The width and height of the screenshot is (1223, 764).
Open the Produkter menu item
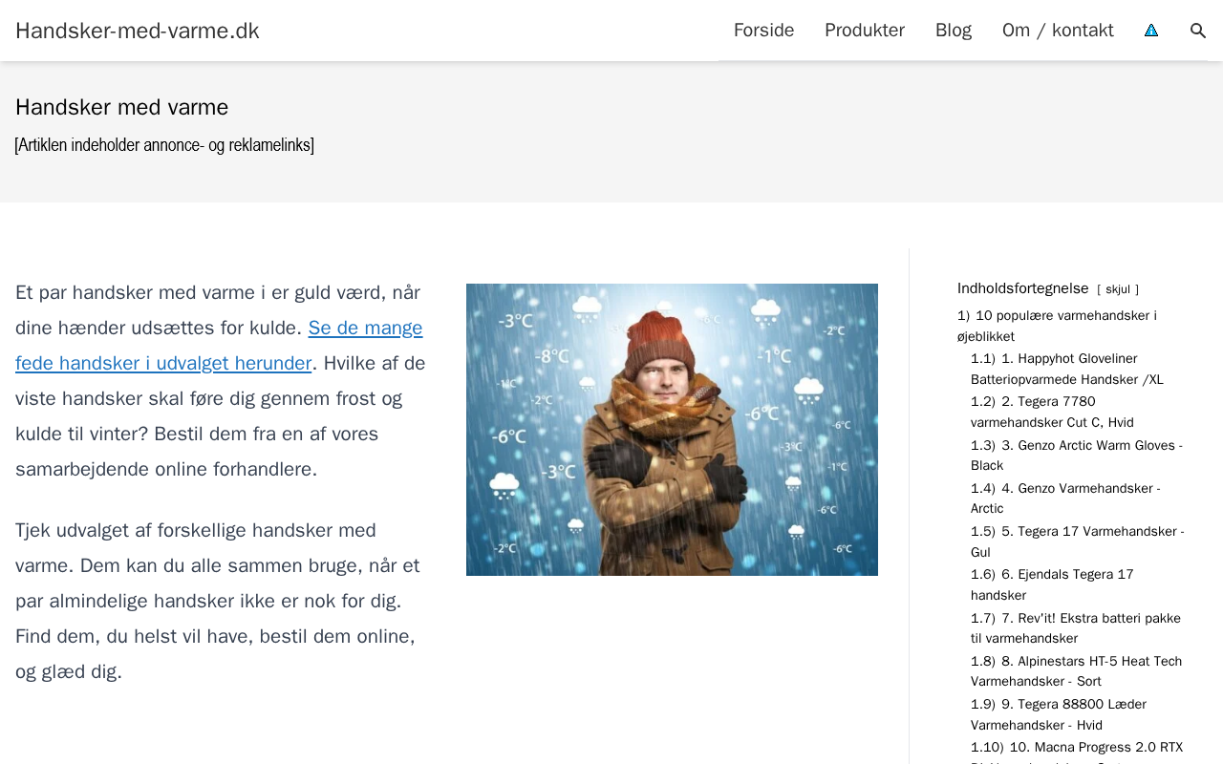coord(865,31)
